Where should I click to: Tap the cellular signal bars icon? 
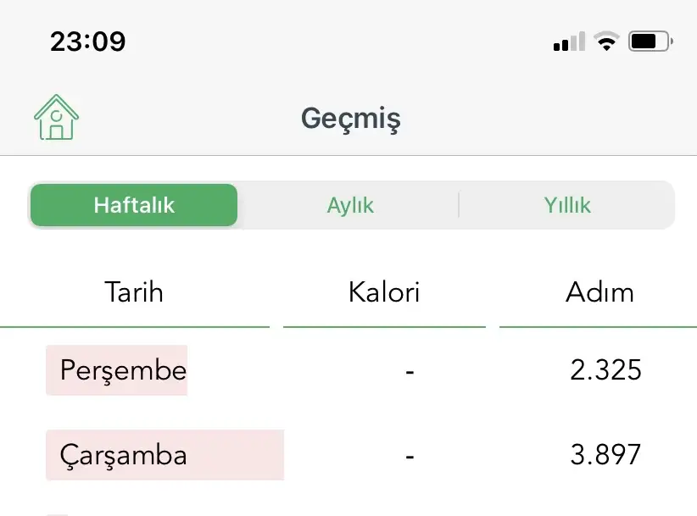(x=569, y=42)
